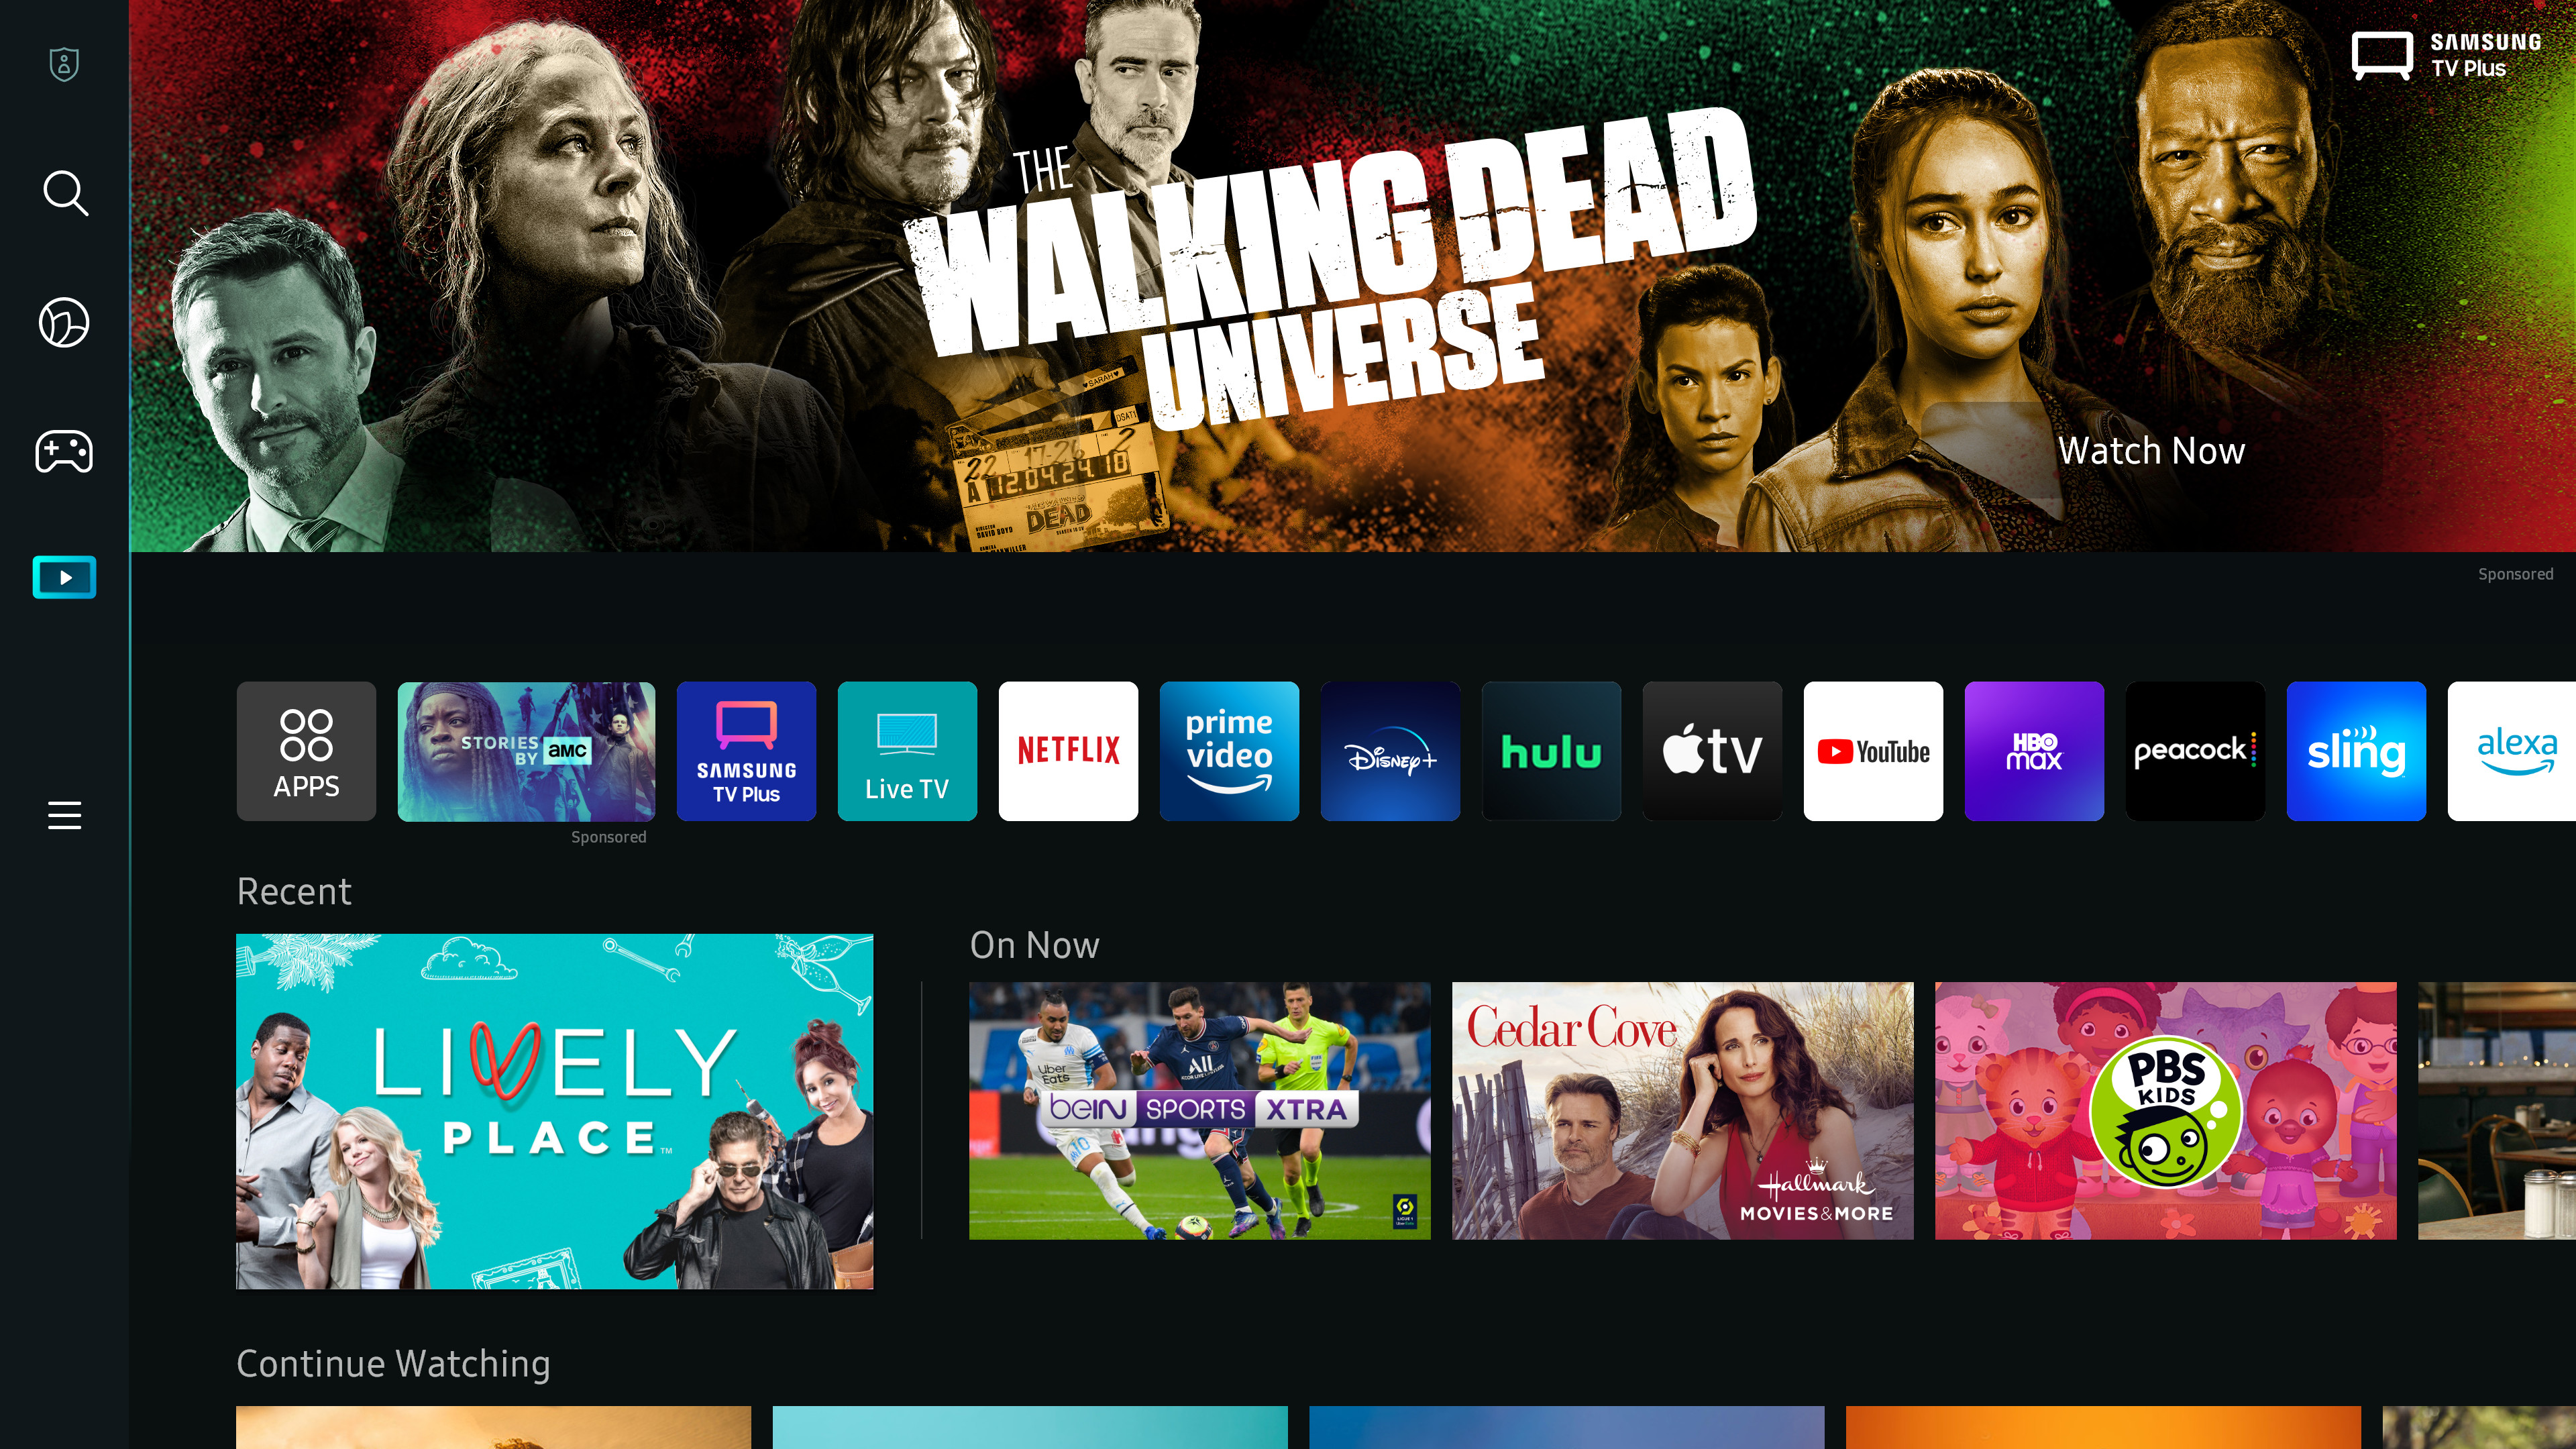Open the Live TV icon

pos(908,750)
